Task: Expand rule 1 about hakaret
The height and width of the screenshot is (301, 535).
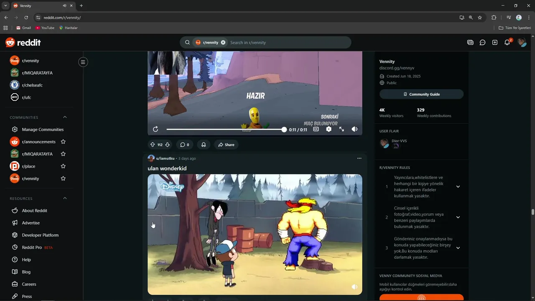Action: click(458, 186)
